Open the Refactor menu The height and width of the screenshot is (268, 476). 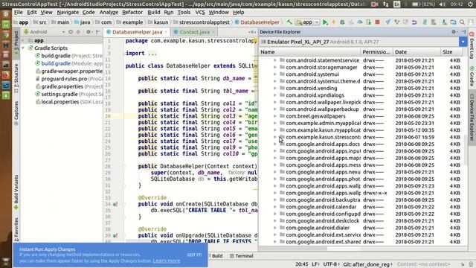click(x=132, y=12)
